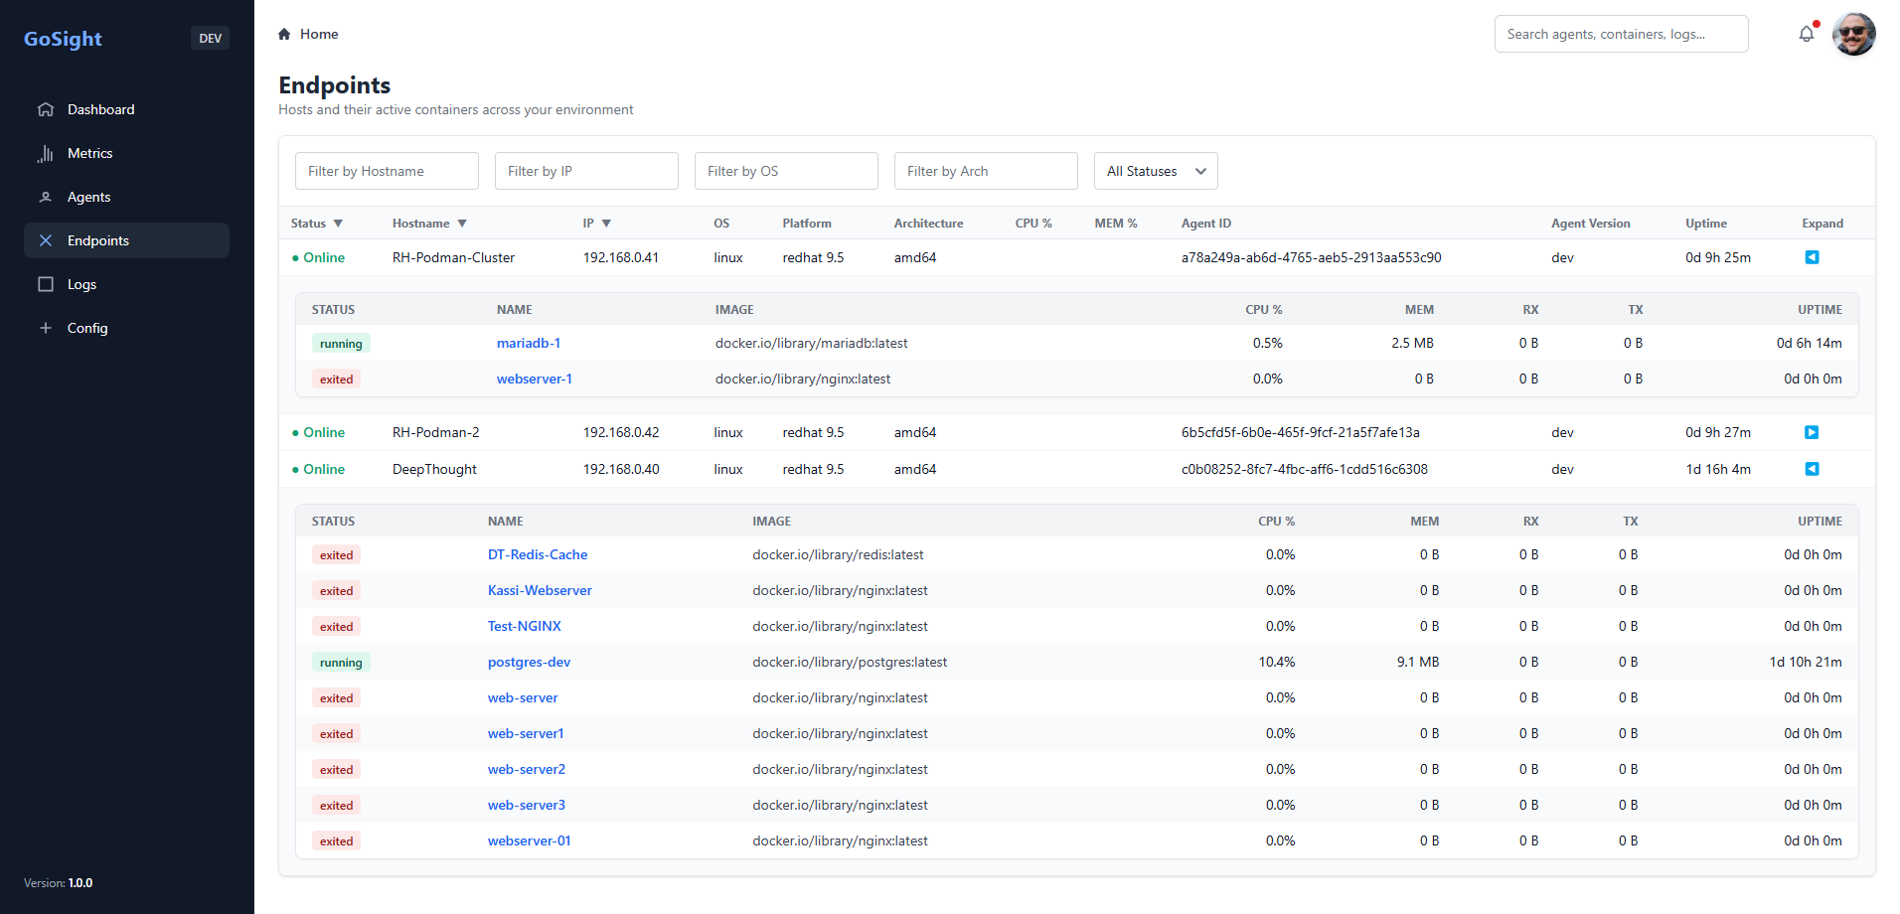The image size is (1900, 914).
Task: Collapse the DeepThought container list
Action: [1812, 469]
